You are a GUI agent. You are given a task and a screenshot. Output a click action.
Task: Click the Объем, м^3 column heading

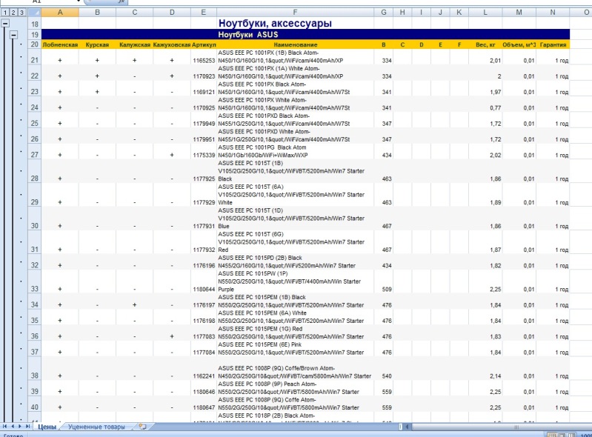(519, 44)
